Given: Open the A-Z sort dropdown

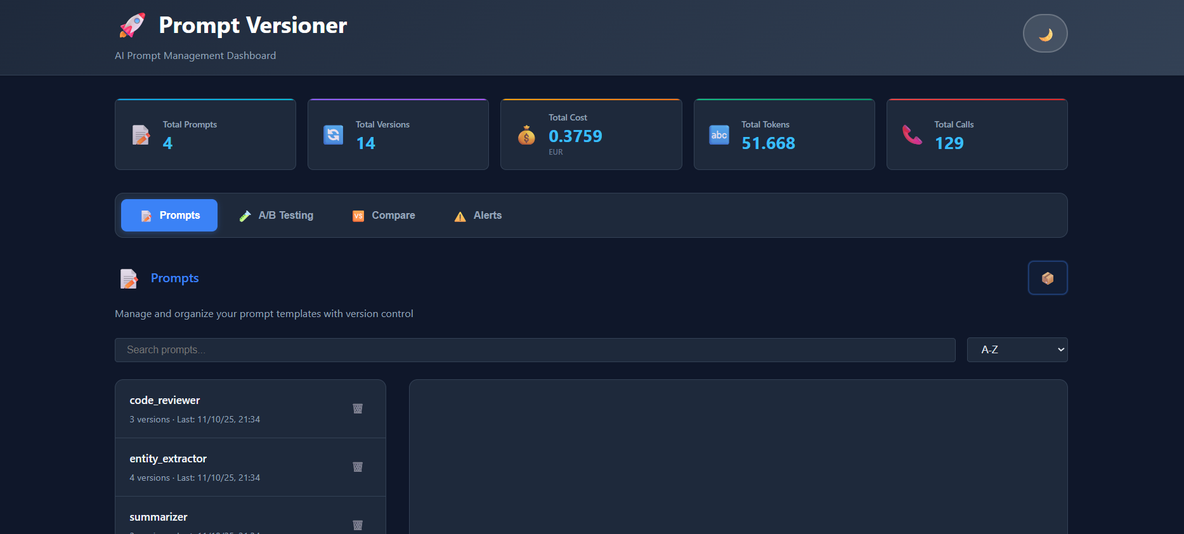Looking at the screenshot, I should coord(1017,350).
